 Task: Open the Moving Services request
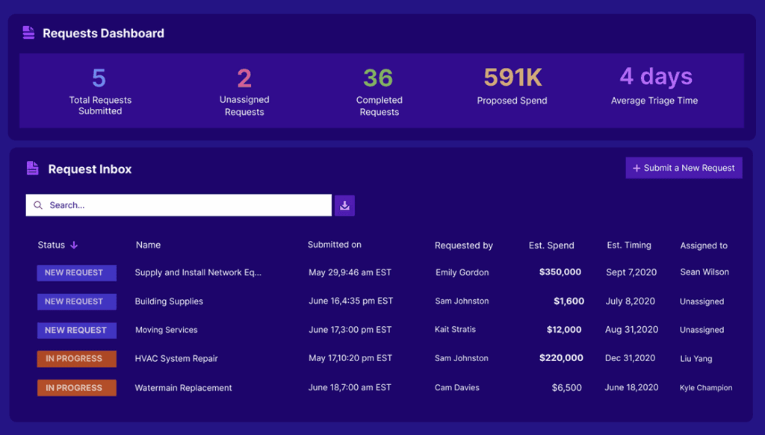click(x=167, y=330)
